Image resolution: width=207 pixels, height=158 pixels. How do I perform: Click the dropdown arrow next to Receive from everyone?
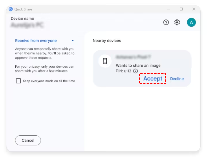point(73,41)
